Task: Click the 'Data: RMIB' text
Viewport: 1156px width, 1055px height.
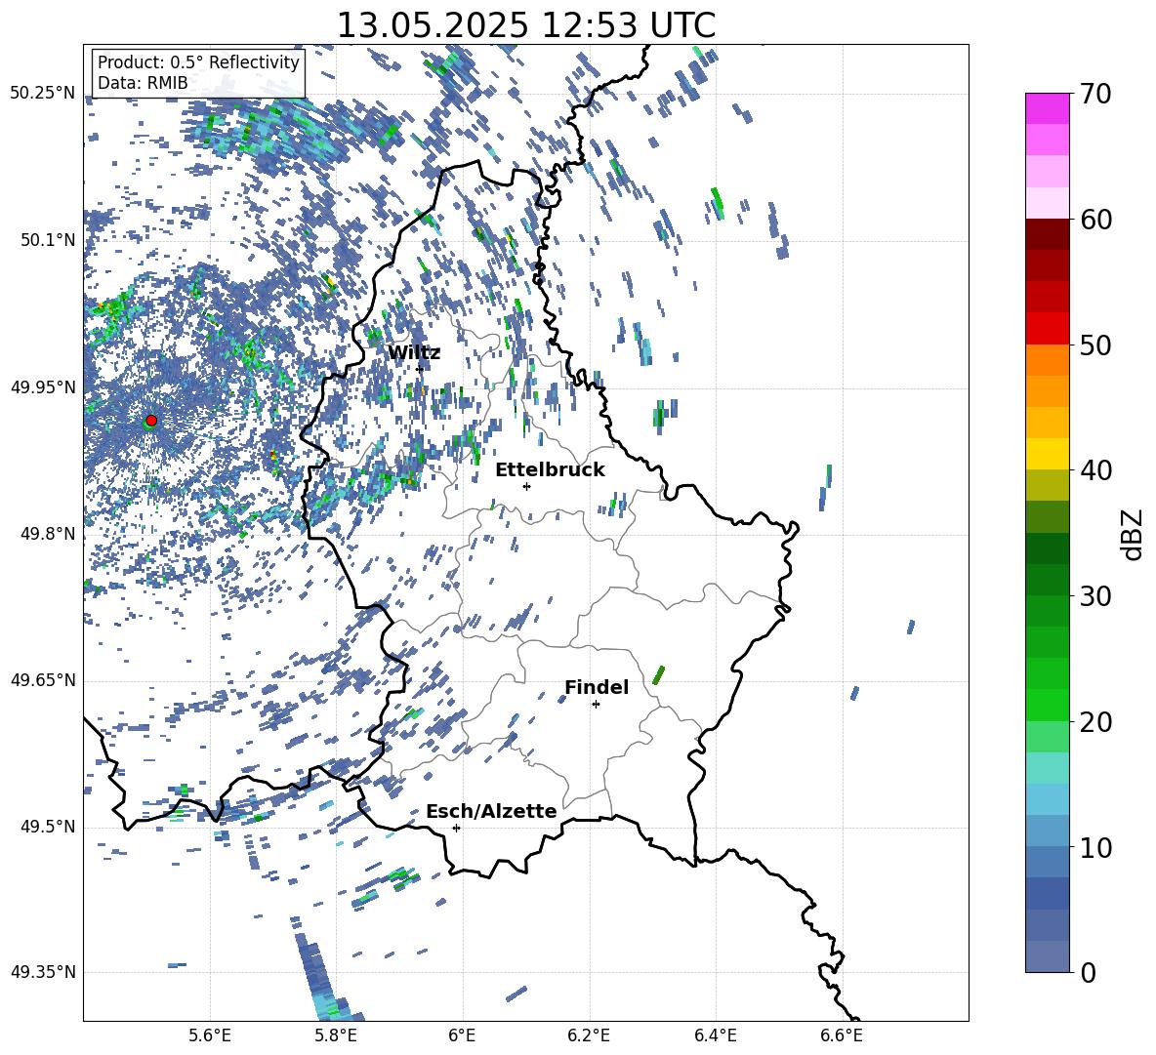Action: click(x=143, y=83)
